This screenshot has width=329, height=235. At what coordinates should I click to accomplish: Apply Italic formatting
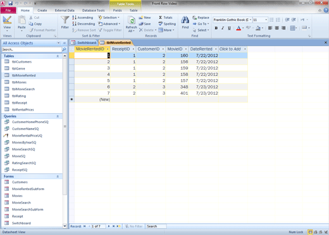click(223, 28)
